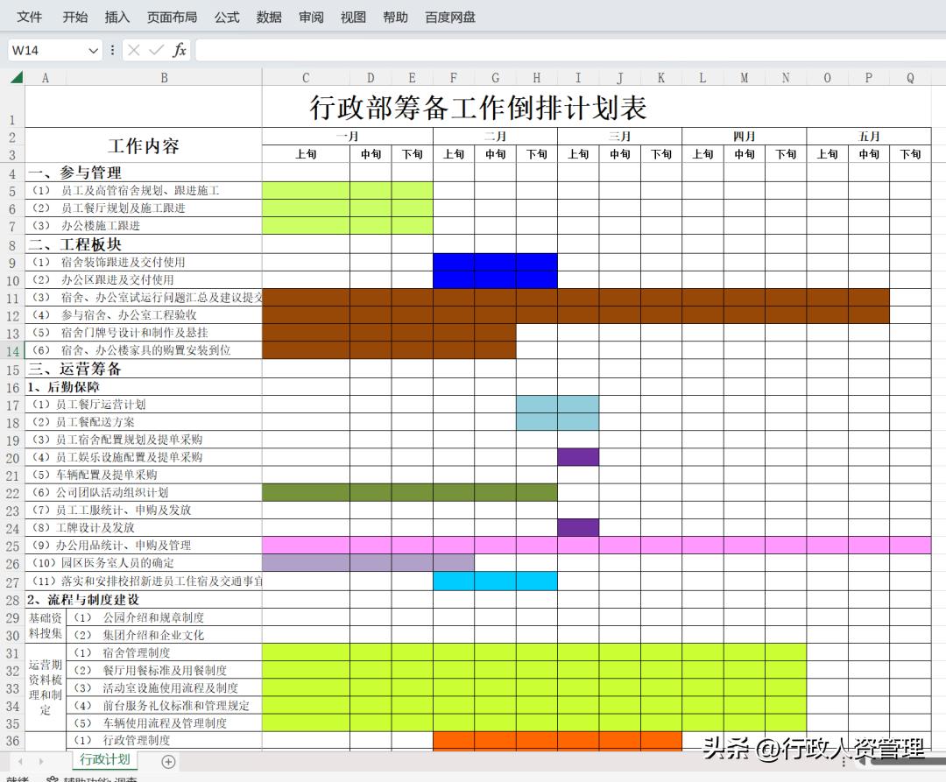Select column header C
946x782 pixels.
point(305,77)
